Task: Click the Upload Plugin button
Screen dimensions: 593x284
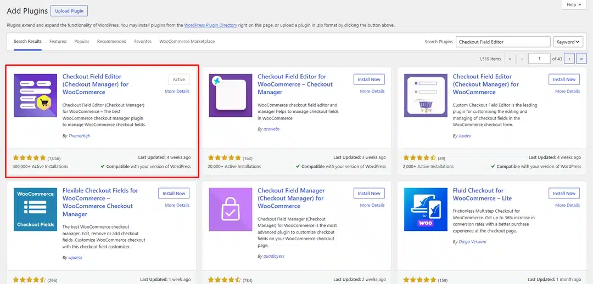Action: 69,11
